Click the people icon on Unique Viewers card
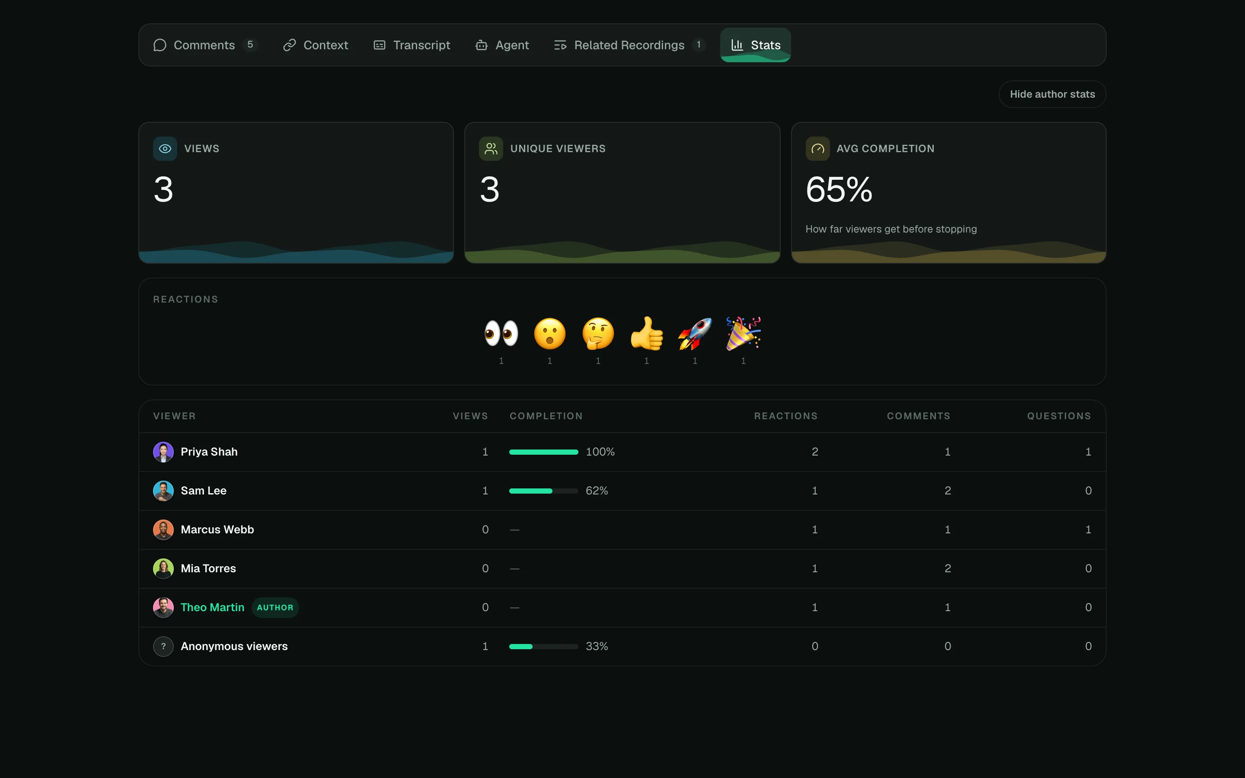1245x778 pixels. click(x=491, y=149)
